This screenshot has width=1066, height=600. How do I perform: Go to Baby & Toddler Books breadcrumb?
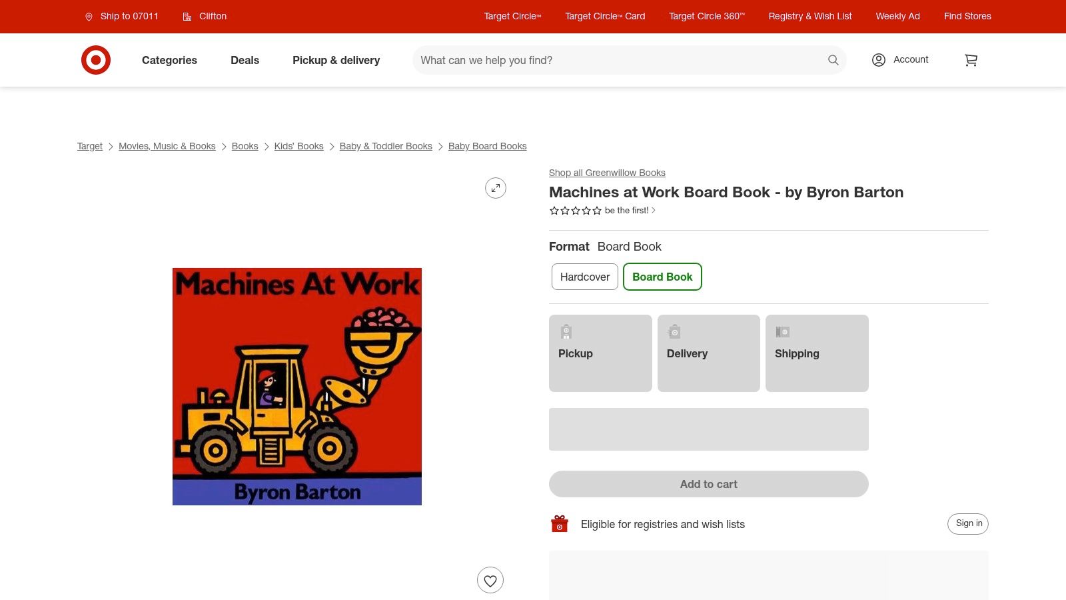386,147
